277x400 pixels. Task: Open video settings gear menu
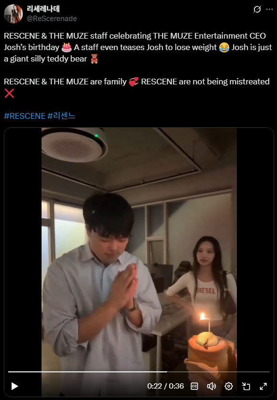[229, 386]
